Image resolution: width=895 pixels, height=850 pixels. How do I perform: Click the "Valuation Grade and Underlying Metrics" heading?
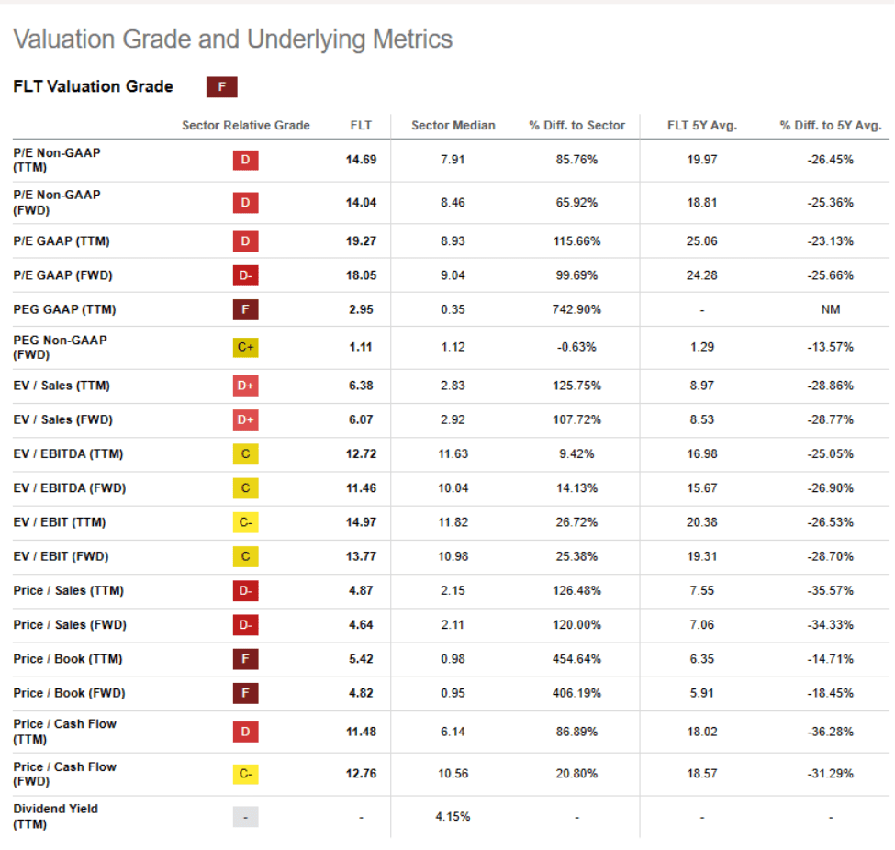point(233,40)
